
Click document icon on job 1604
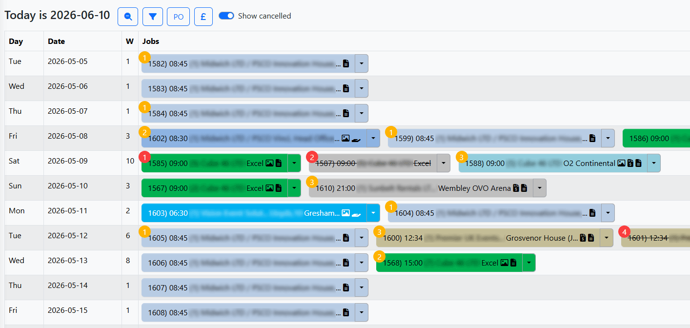tap(592, 213)
